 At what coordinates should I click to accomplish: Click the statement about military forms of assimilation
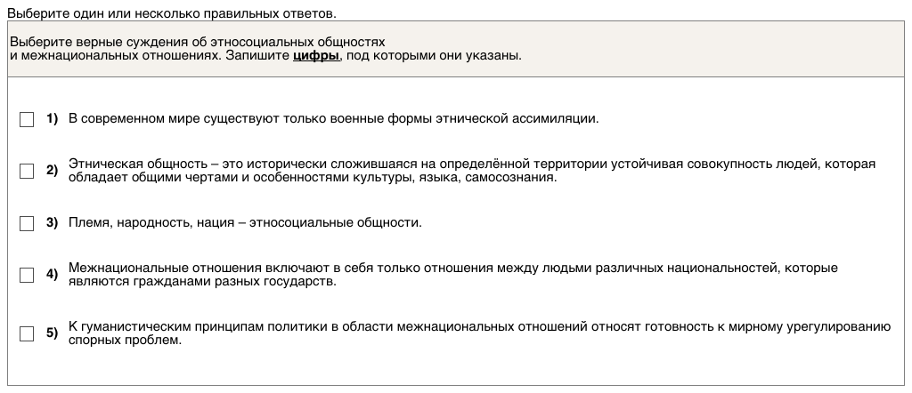(x=333, y=118)
